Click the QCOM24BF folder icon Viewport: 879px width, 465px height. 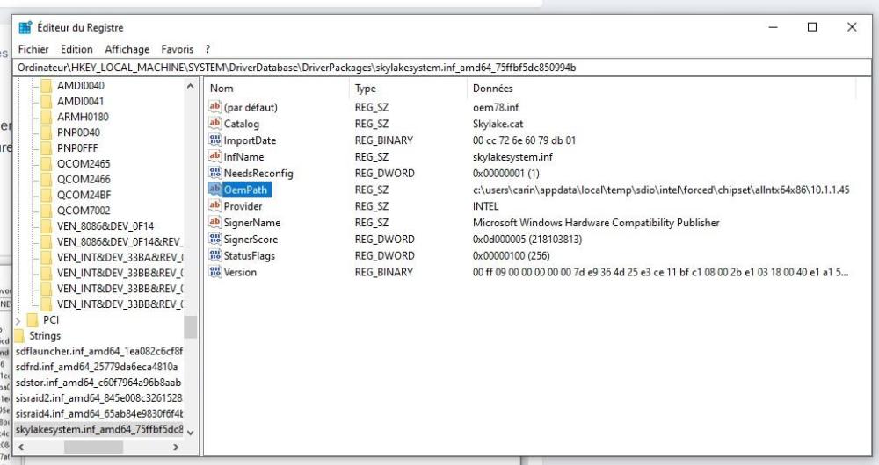47,196
